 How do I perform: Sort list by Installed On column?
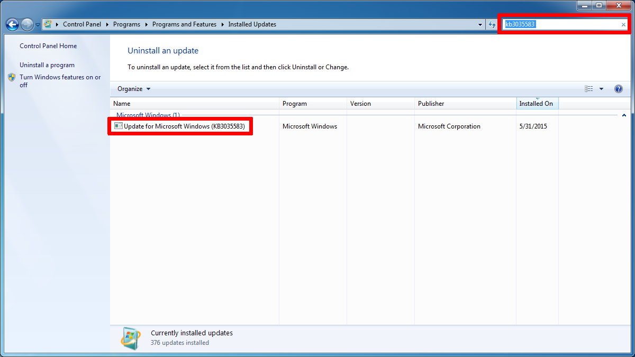(x=536, y=104)
